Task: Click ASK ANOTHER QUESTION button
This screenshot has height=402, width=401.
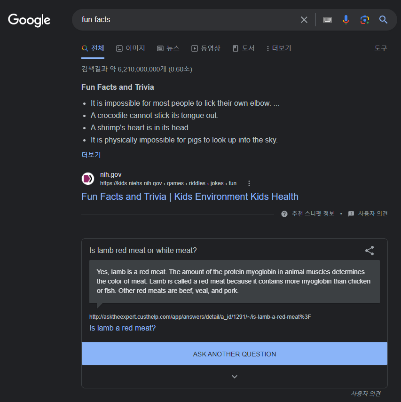Action: click(x=234, y=354)
